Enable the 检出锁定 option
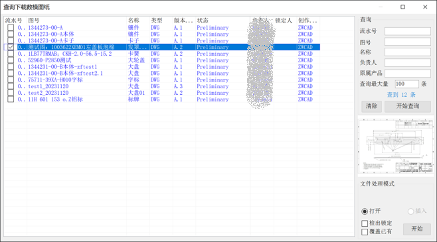This screenshot has height=242, width=437. 365,223
